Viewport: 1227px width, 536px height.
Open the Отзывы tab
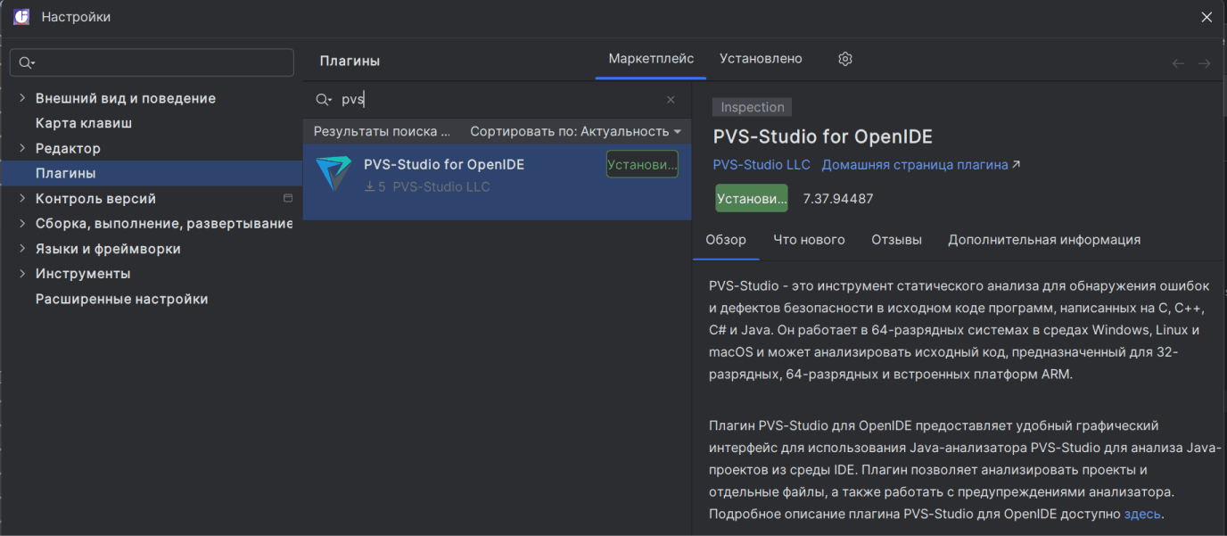click(896, 239)
